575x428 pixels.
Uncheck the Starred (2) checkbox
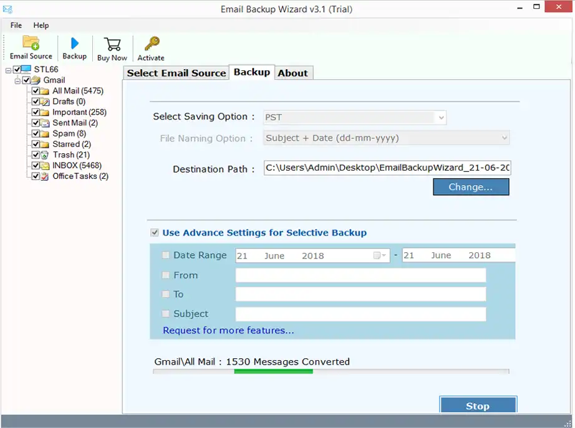(36, 144)
